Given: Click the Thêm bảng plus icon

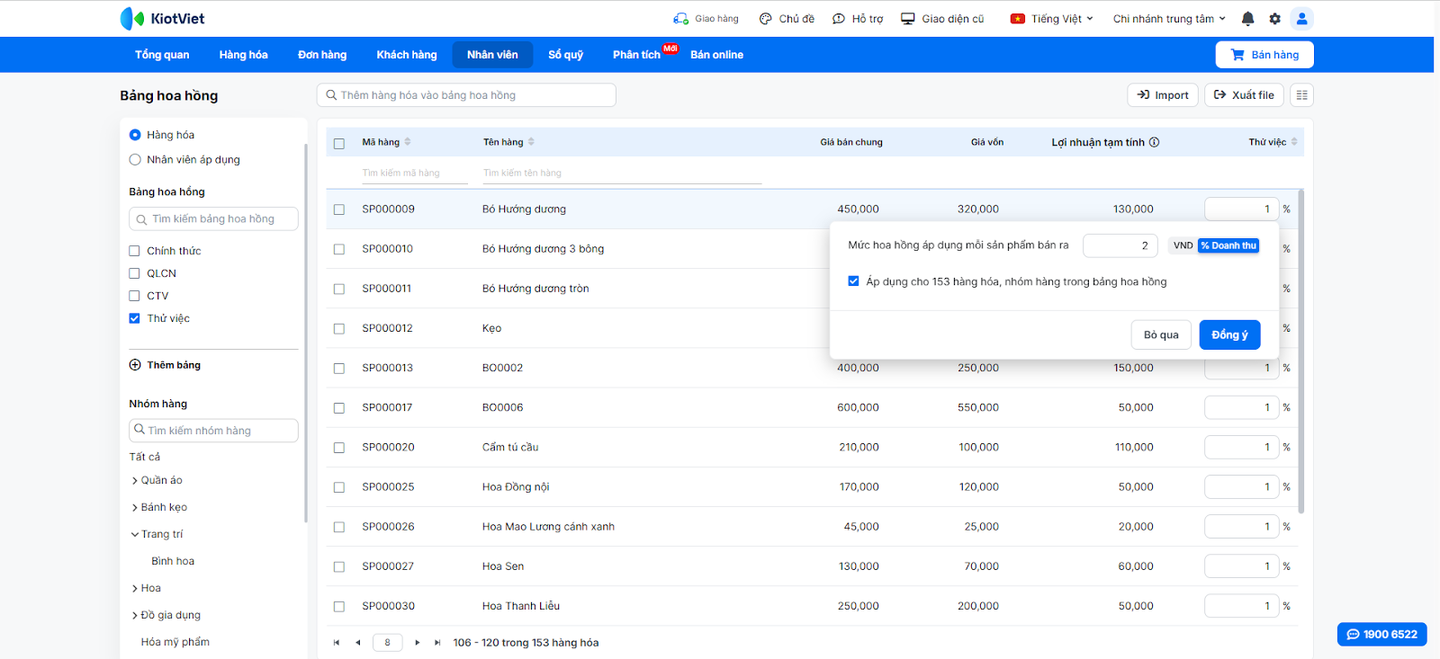Looking at the screenshot, I should (135, 365).
